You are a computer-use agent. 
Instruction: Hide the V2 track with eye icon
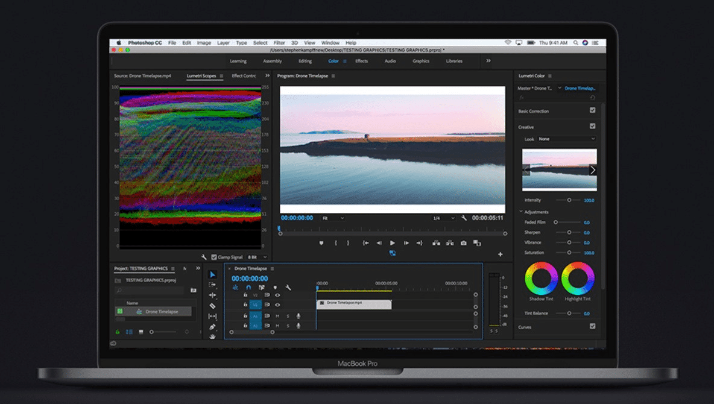click(277, 295)
